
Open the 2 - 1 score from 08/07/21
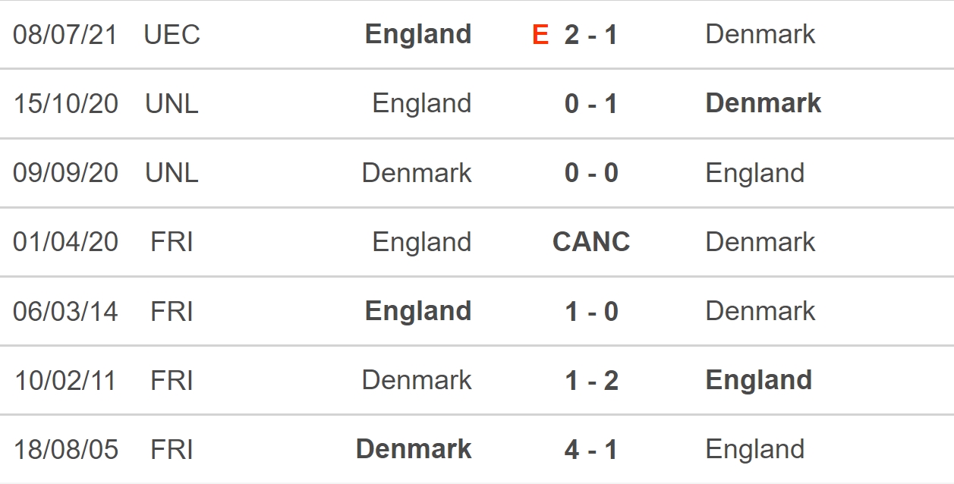[x=591, y=35]
